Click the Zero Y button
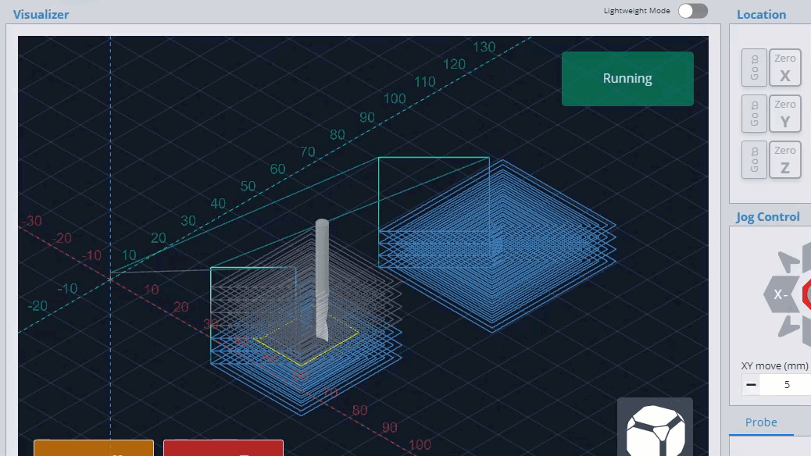811x456 pixels. click(x=784, y=114)
